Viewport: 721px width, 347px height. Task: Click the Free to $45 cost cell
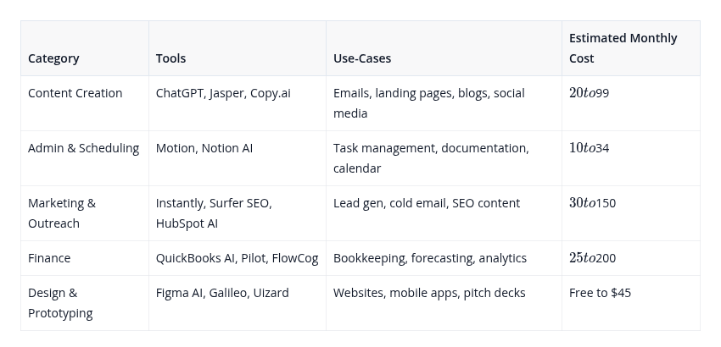pos(631,303)
